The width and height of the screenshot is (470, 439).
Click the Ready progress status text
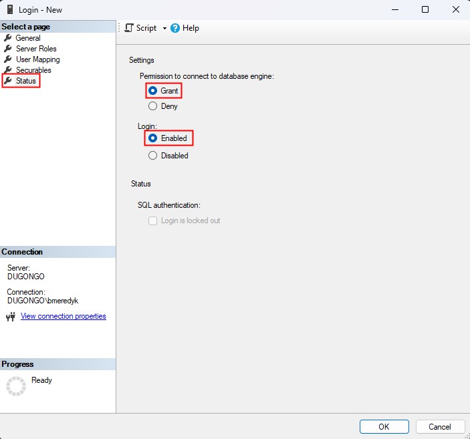[x=41, y=380]
